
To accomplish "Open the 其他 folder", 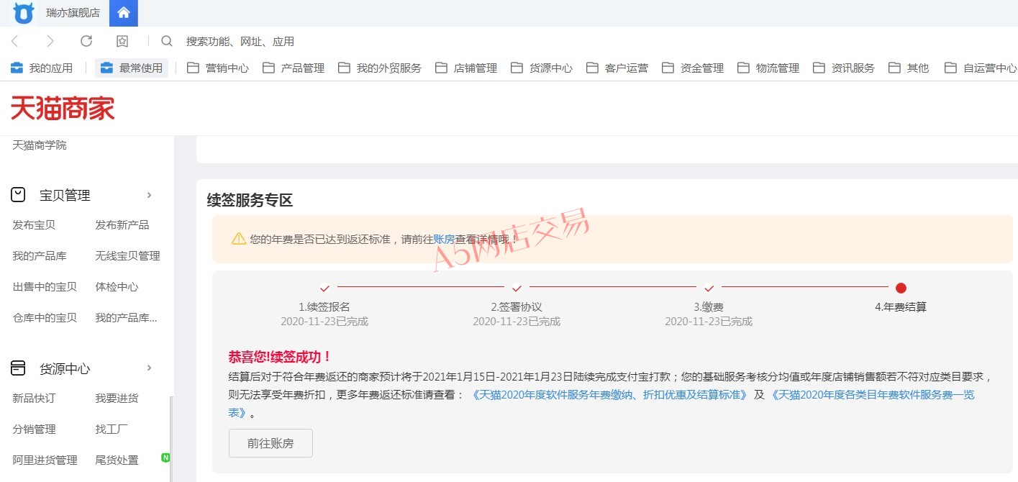I will [x=909, y=68].
